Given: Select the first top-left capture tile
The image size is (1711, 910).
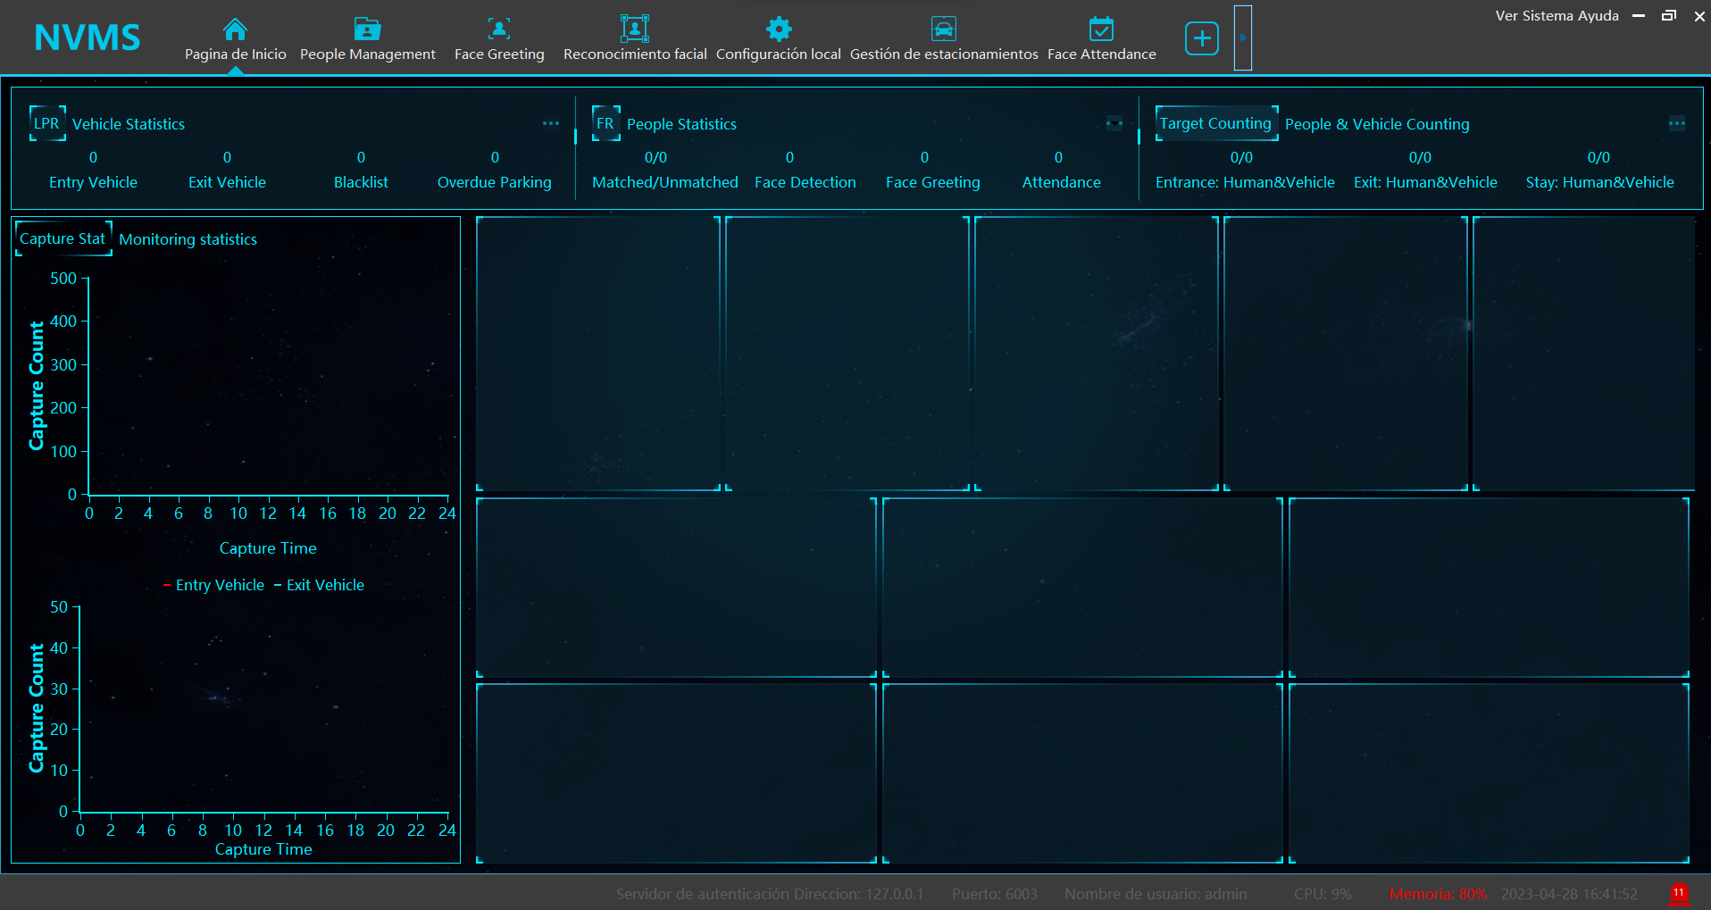Looking at the screenshot, I should tap(597, 354).
